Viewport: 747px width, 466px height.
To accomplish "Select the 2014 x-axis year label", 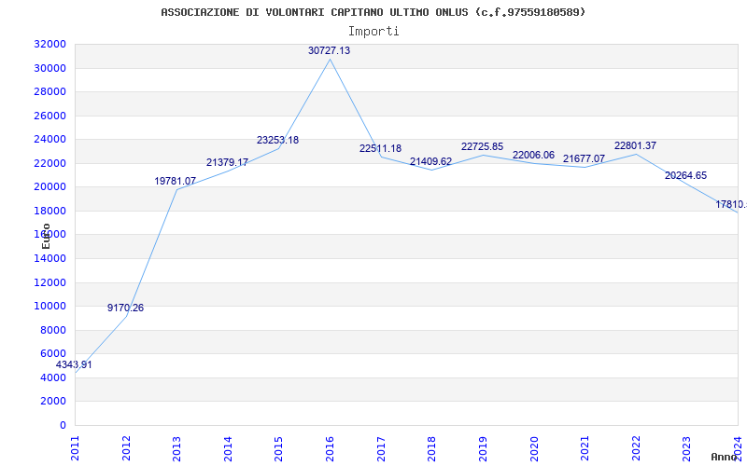I will [x=228, y=448].
